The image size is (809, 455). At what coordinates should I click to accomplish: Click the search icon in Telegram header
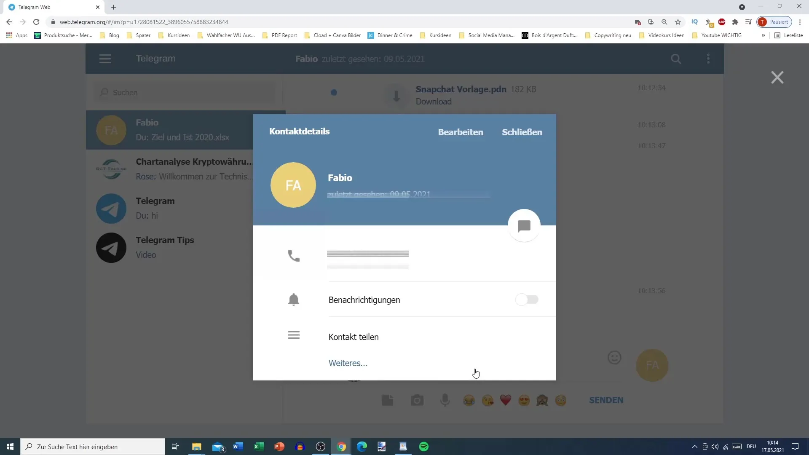point(676,59)
